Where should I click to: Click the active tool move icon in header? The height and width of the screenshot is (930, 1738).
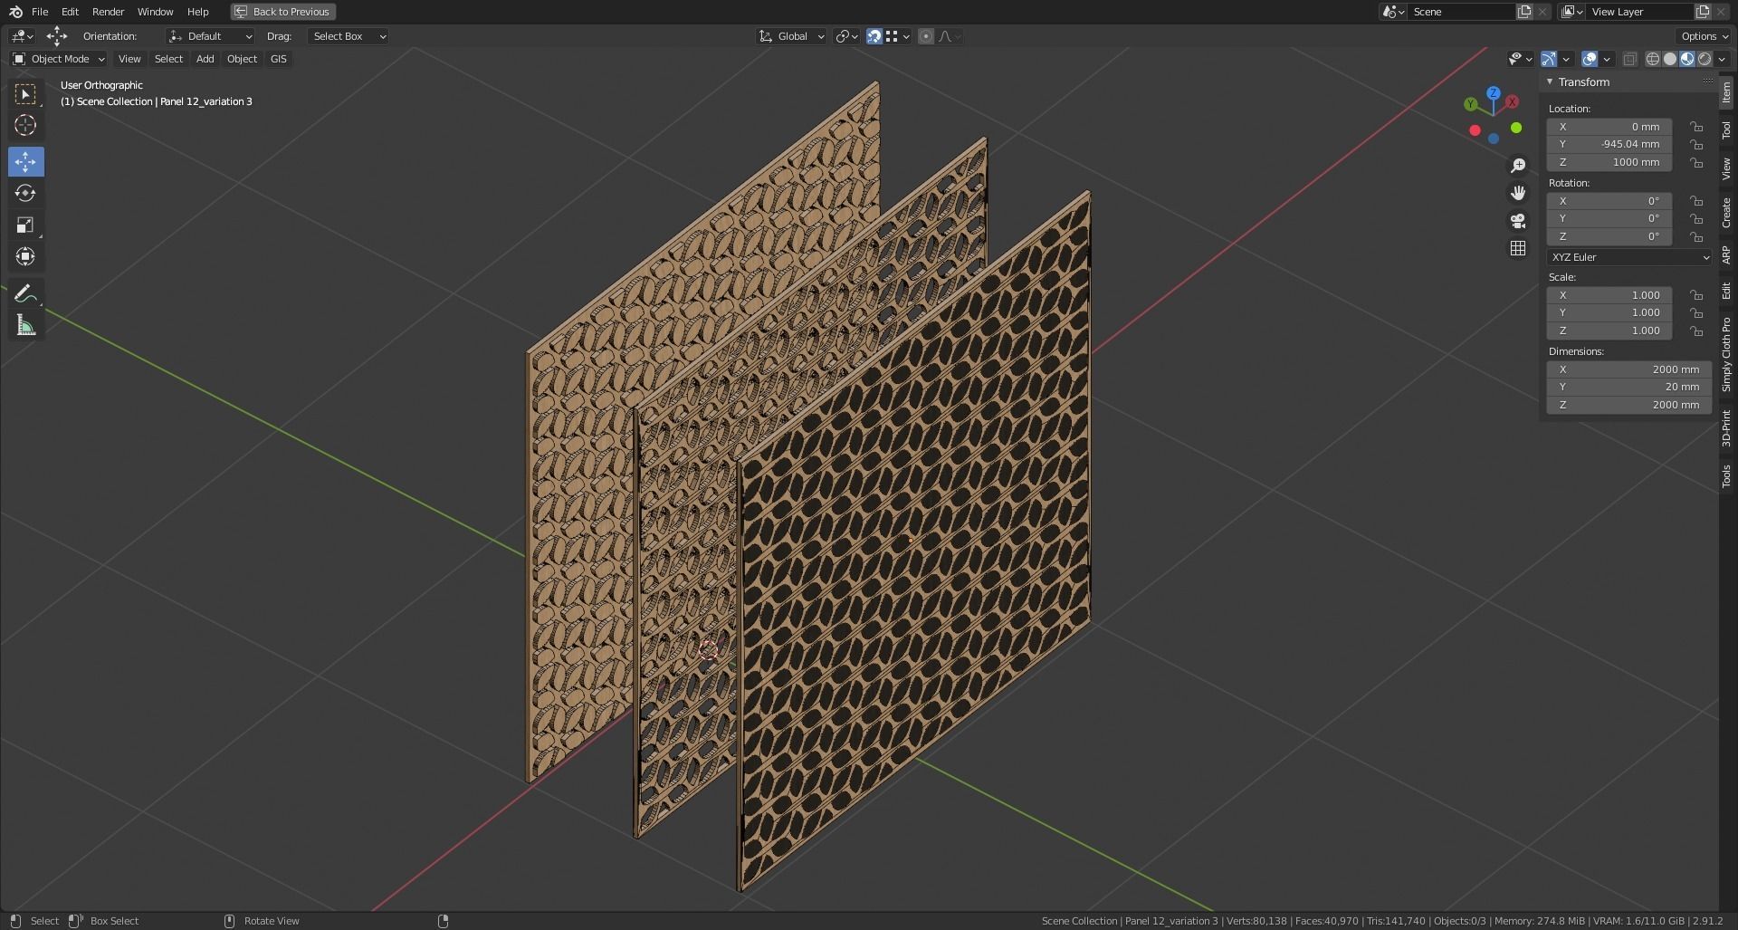click(56, 36)
